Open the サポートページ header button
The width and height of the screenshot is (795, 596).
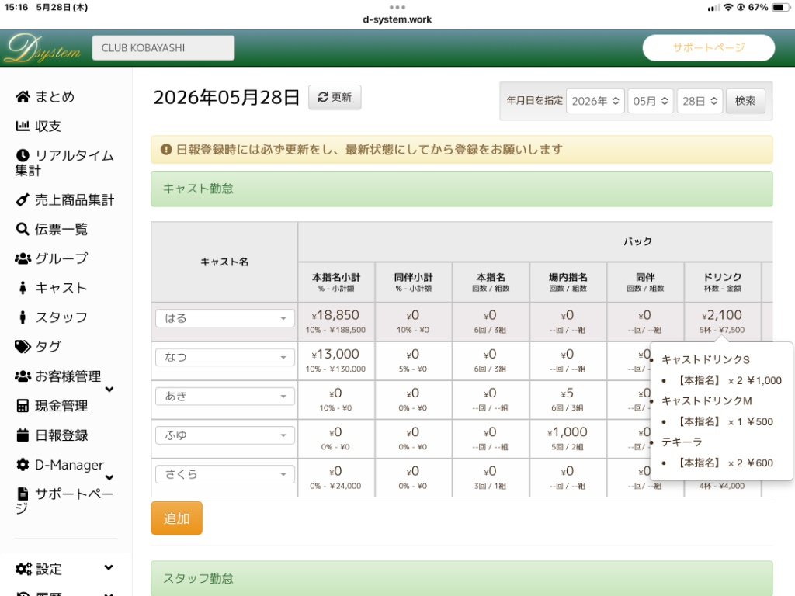(708, 47)
